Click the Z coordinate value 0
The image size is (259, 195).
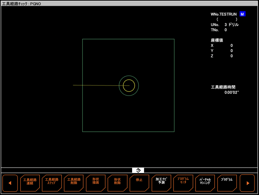pos(231,56)
